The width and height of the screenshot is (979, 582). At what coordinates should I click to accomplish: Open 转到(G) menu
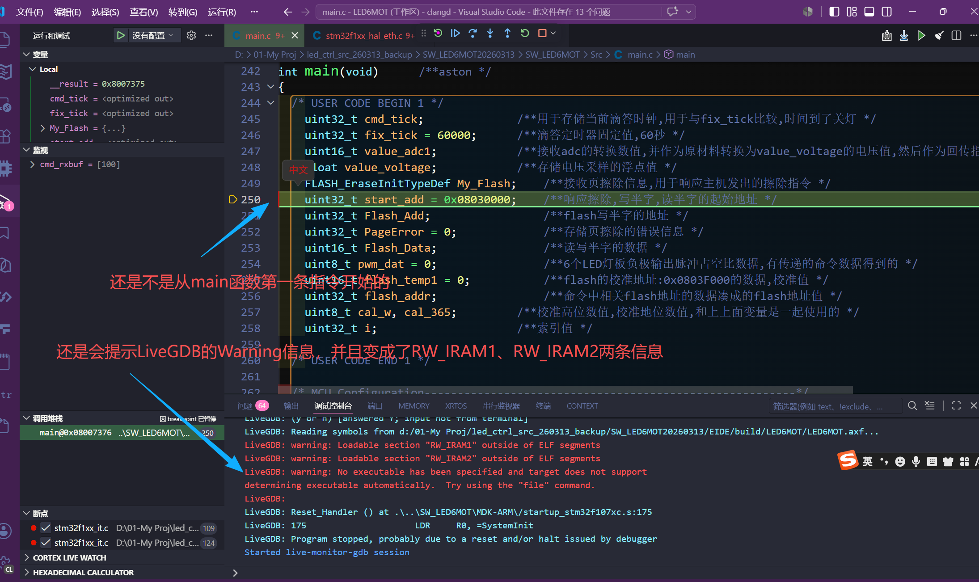click(x=183, y=12)
